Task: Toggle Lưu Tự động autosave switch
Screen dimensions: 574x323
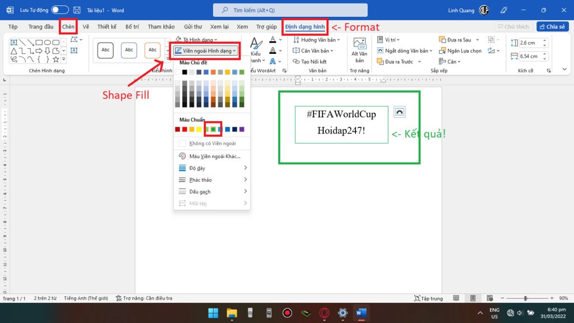Action: (59, 10)
